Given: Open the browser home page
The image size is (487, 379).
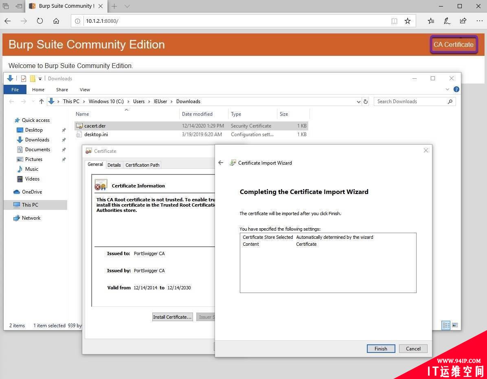Looking at the screenshot, I should click(x=56, y=21).
